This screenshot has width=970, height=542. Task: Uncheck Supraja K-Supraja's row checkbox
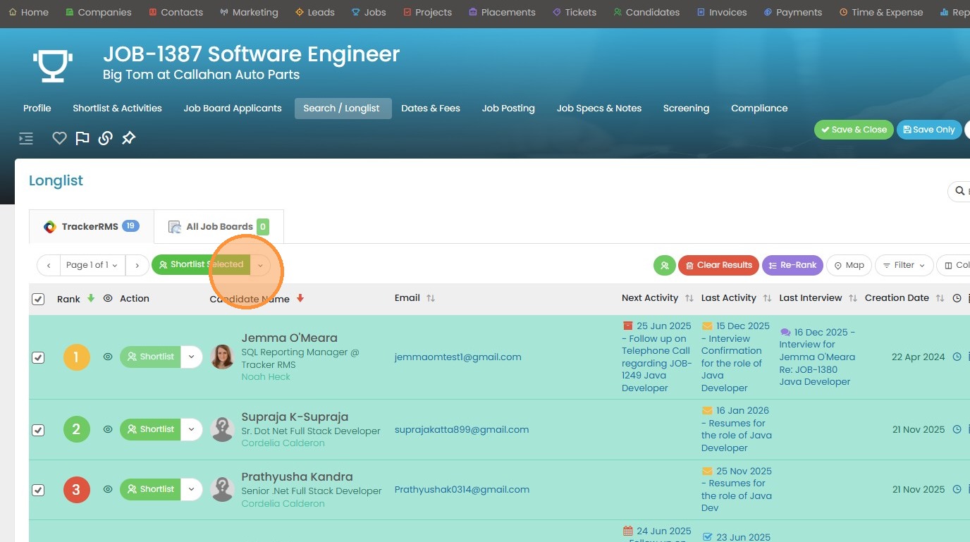[x=38, y=430]
